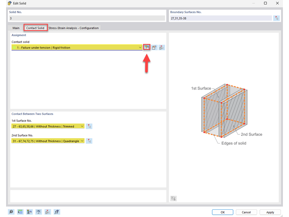The width and height of the screenshot is (289, 217).
Task: Pick a contact solid in the graphic
Action: [162, 48]
